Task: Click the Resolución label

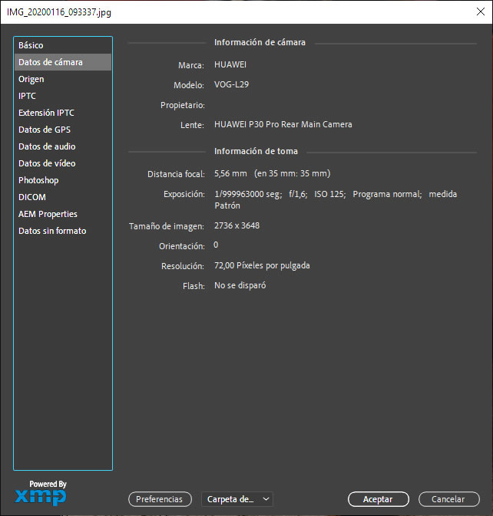Action: (183, 266)
